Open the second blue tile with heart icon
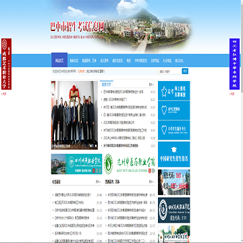This screenshot has height=243, width=243. point(173,110)
